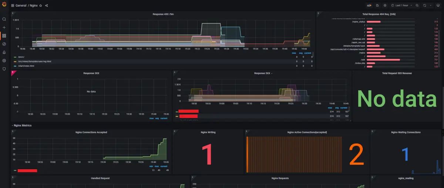The width and height of the screenshot is (444, 188).
Task: Open the Response 4XX /5m panel title menu
Action: coord(163,14)
